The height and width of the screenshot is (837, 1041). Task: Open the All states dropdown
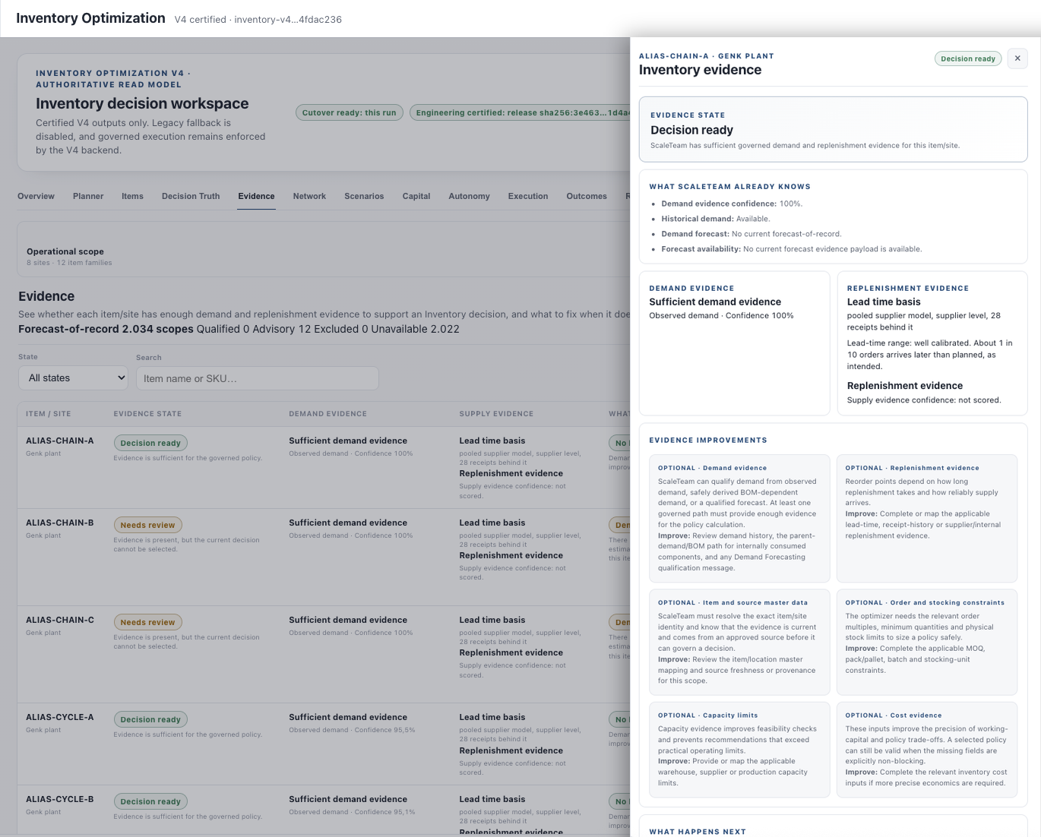[73, 378]
